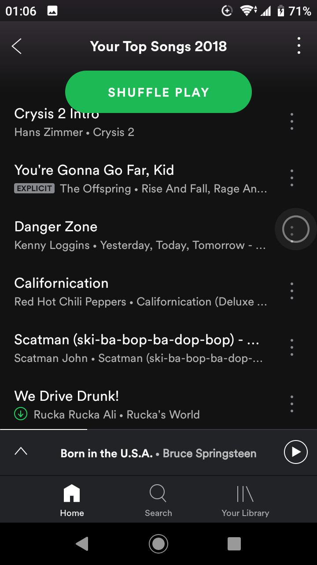Open options for Scatman track
Screen dimensions: 317x565
(292, 347)
